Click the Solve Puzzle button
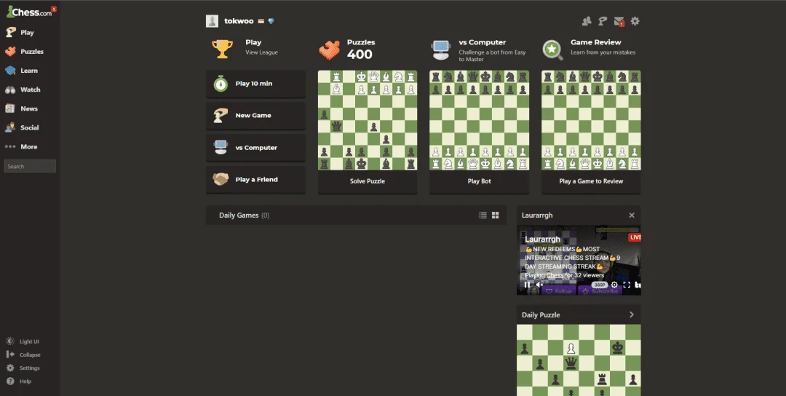The height and width of the screenshot is (396, 786). click(x=368, y=181)
